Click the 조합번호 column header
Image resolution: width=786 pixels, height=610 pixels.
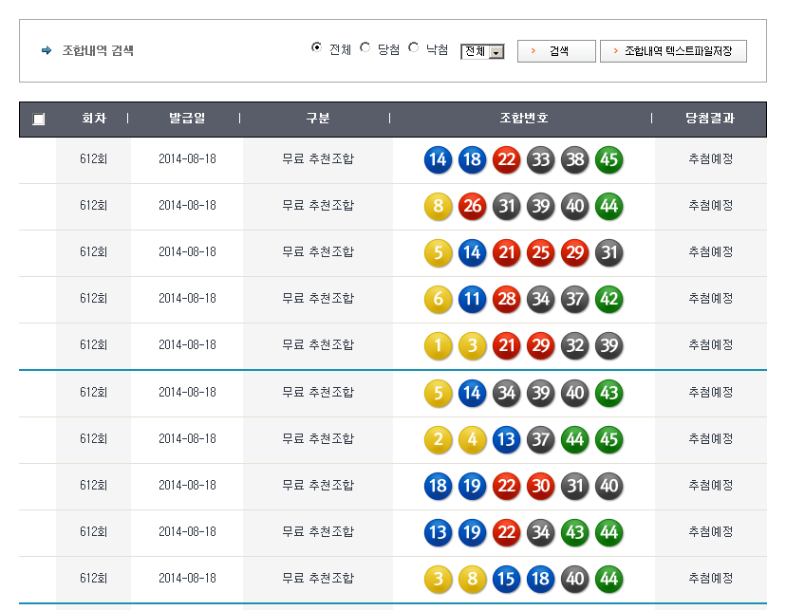click(x=523, y=119)
